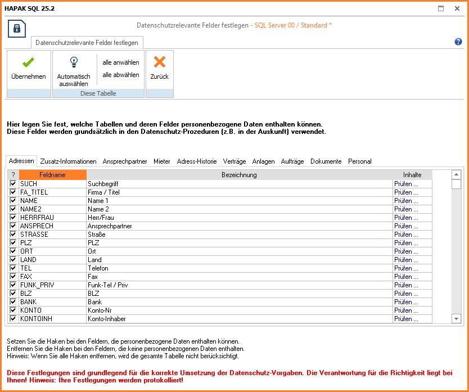Uncheck the SUCH field checkbox
This screenshot has width=469, height=392.
click(x=13, y=184)
